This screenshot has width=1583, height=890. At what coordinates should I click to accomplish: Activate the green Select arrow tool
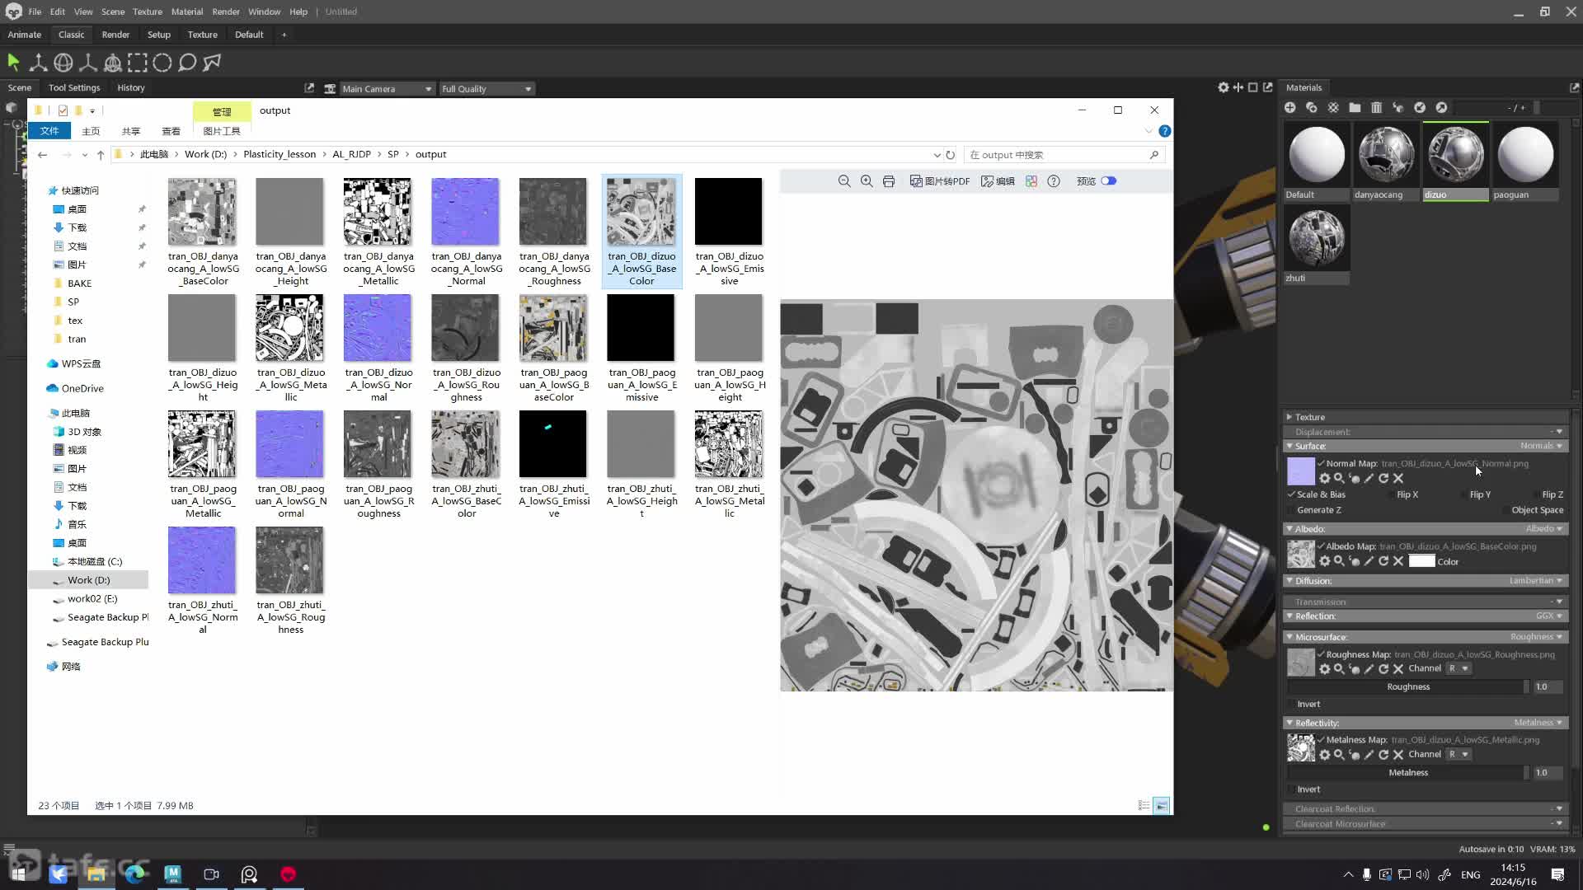point(13,62)
